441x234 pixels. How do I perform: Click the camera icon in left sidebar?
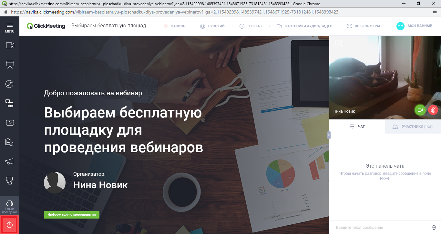tap(10, 45)
